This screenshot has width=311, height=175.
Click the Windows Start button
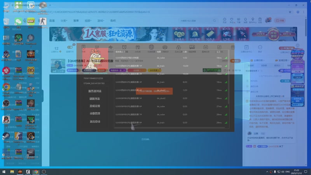[4, 172]
